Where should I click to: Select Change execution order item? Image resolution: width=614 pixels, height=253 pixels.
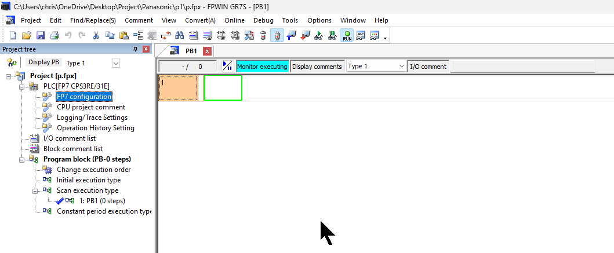coord(93,170)
